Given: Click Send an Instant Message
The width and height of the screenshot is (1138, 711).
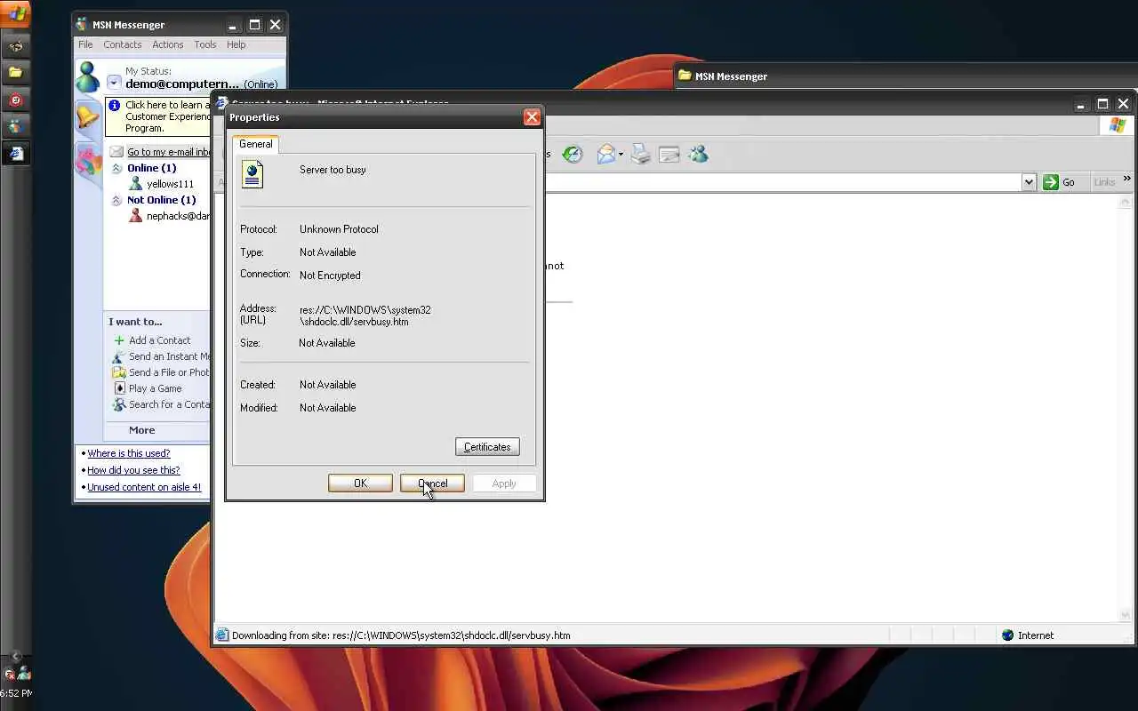Looking at the screenshot, I should point(169,356).
